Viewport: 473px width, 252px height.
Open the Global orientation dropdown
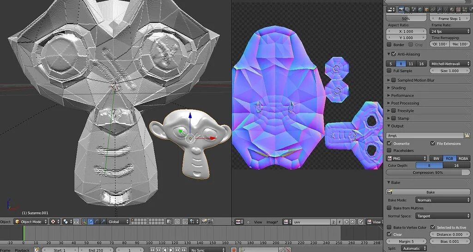(118, 222)
